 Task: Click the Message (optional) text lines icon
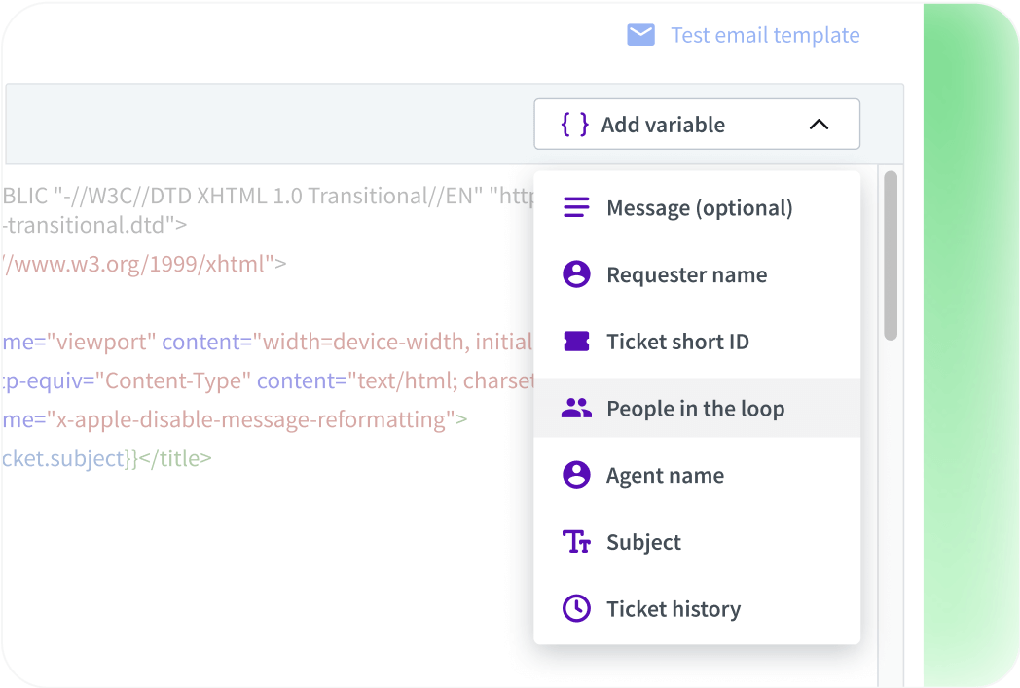[x=576, y=206]
